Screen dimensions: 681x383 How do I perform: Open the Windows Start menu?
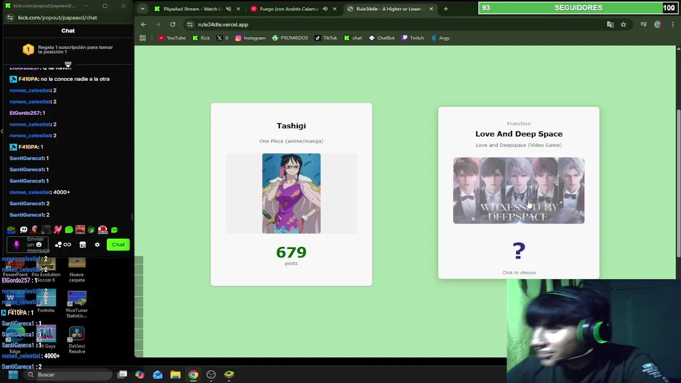coord(13,374)
